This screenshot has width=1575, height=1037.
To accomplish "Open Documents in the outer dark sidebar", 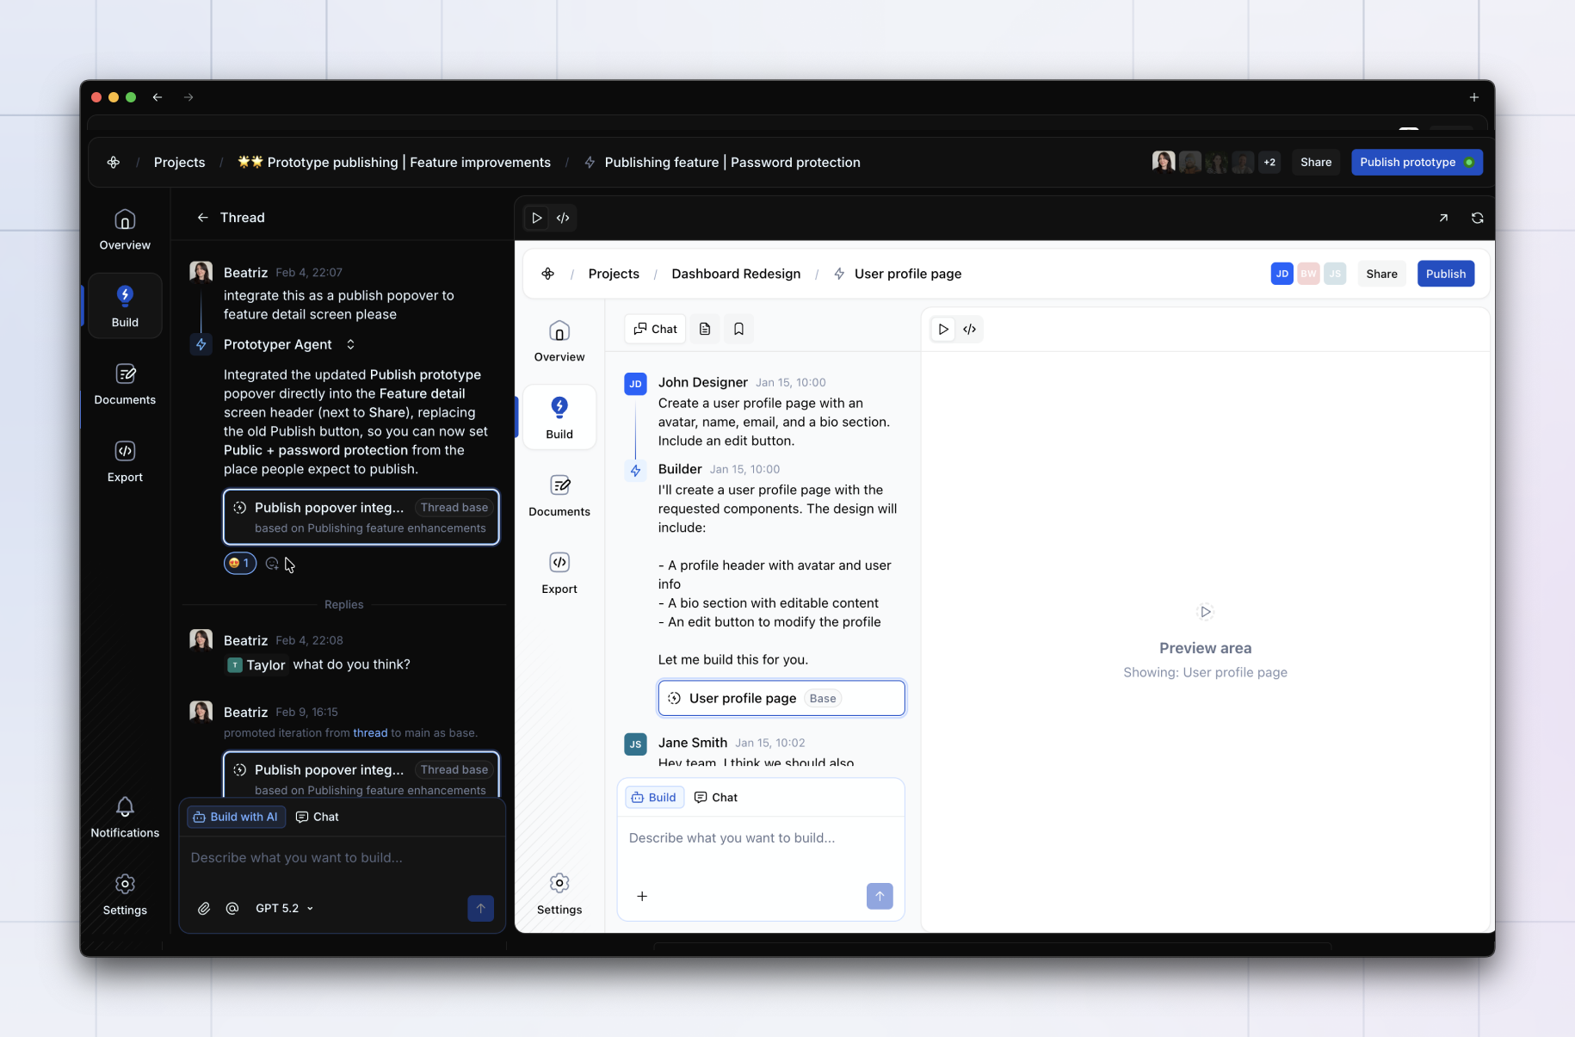I will point(125,384).
